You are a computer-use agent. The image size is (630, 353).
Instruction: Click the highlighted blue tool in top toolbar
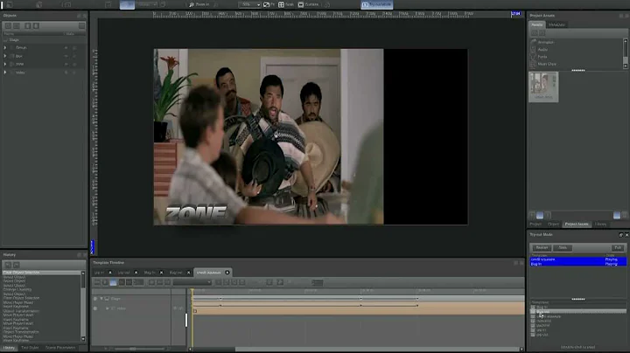tap(127, 4)
